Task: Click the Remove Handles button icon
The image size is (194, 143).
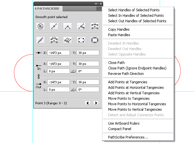Action: pyautogui.click(x=40, y=26)
